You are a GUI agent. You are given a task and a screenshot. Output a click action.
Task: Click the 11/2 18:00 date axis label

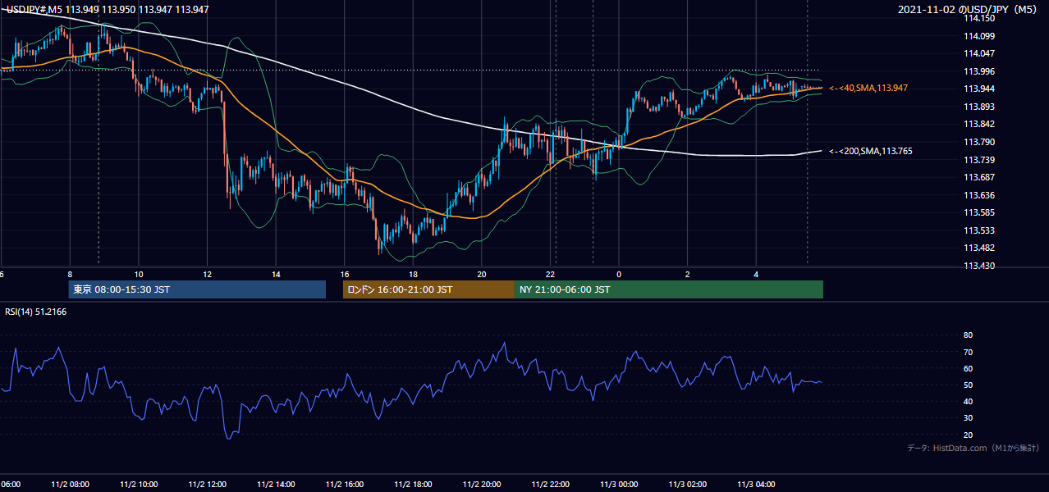tap(413, 484)
